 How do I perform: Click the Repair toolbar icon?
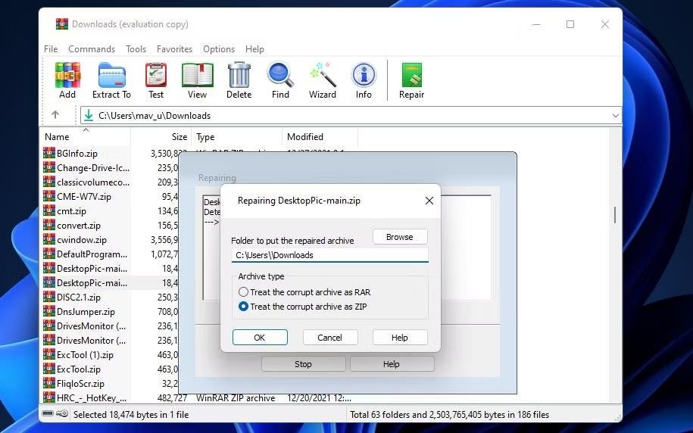pyautogui.click(x=411, y=75)
